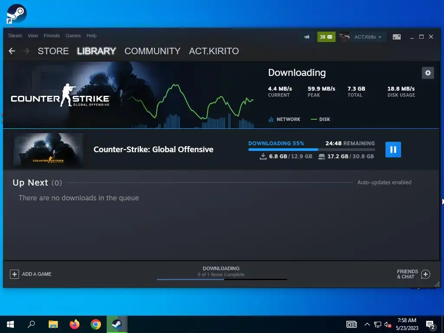Open the ACT.KIRITO profile tab
This screenshot has width=444, height=333.
click(214, 51)
